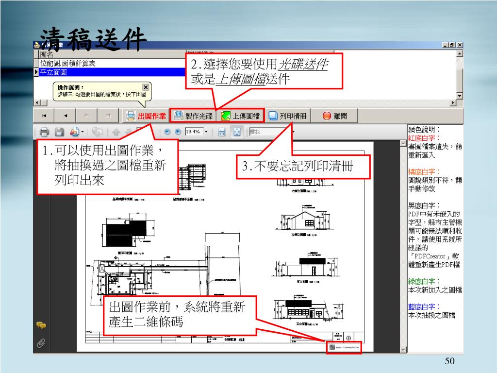497x373 pixels.
Task: Click the 藍底白字 blue legend label
Action: 424,306
